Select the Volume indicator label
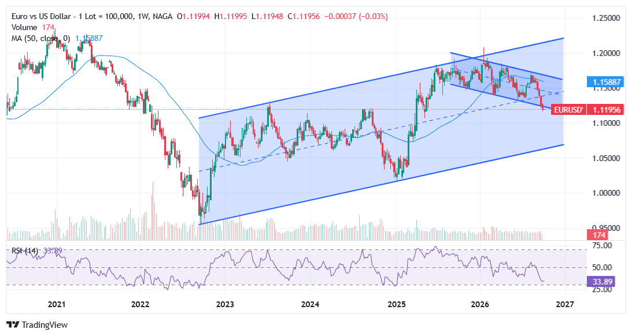This screenshot has height=336, width=632. click(x=24, y=27)
